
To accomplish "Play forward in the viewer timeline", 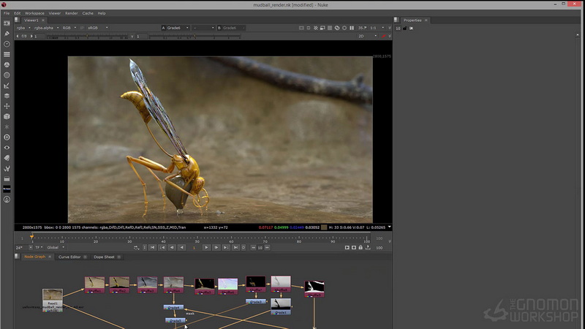I will click(206, 247).
